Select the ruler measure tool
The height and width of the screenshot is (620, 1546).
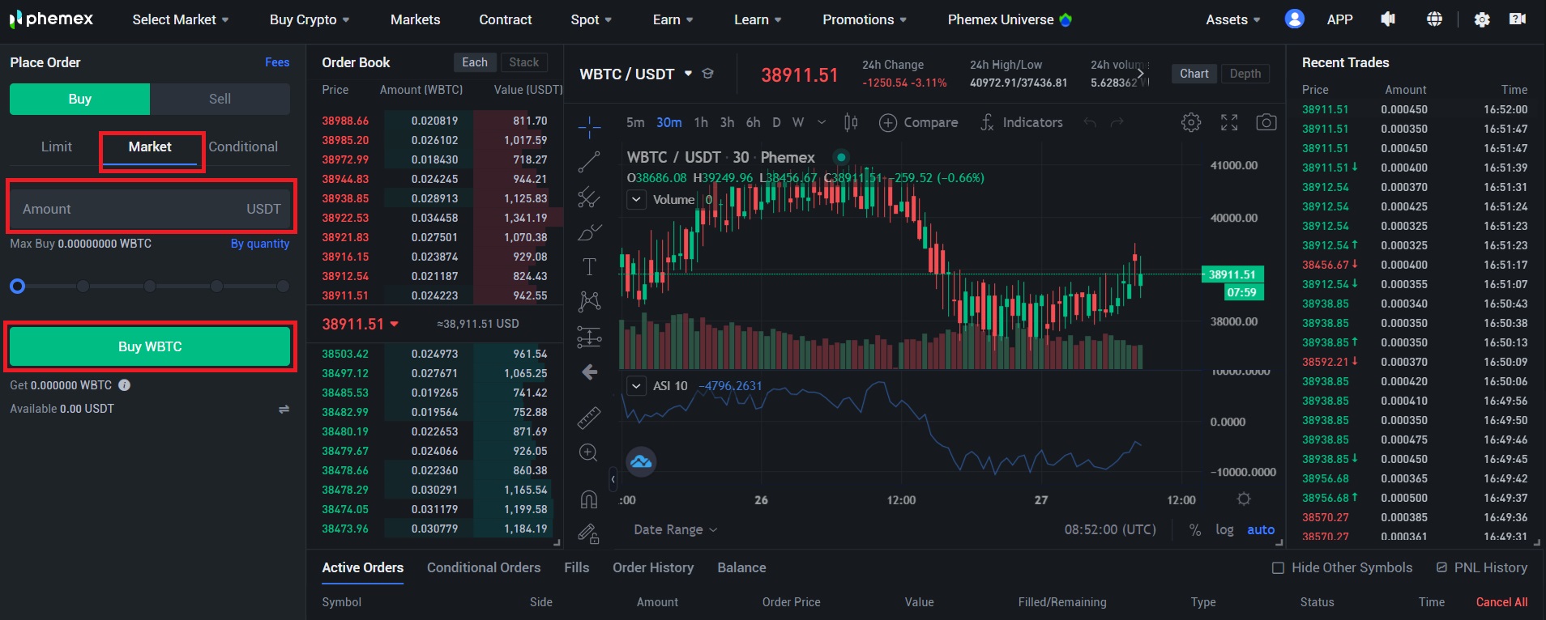pos(589,418)
